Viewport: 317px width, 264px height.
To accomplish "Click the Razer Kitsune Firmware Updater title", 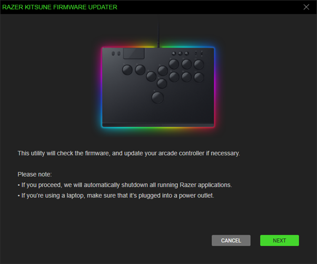I will (x=60, y=7).
